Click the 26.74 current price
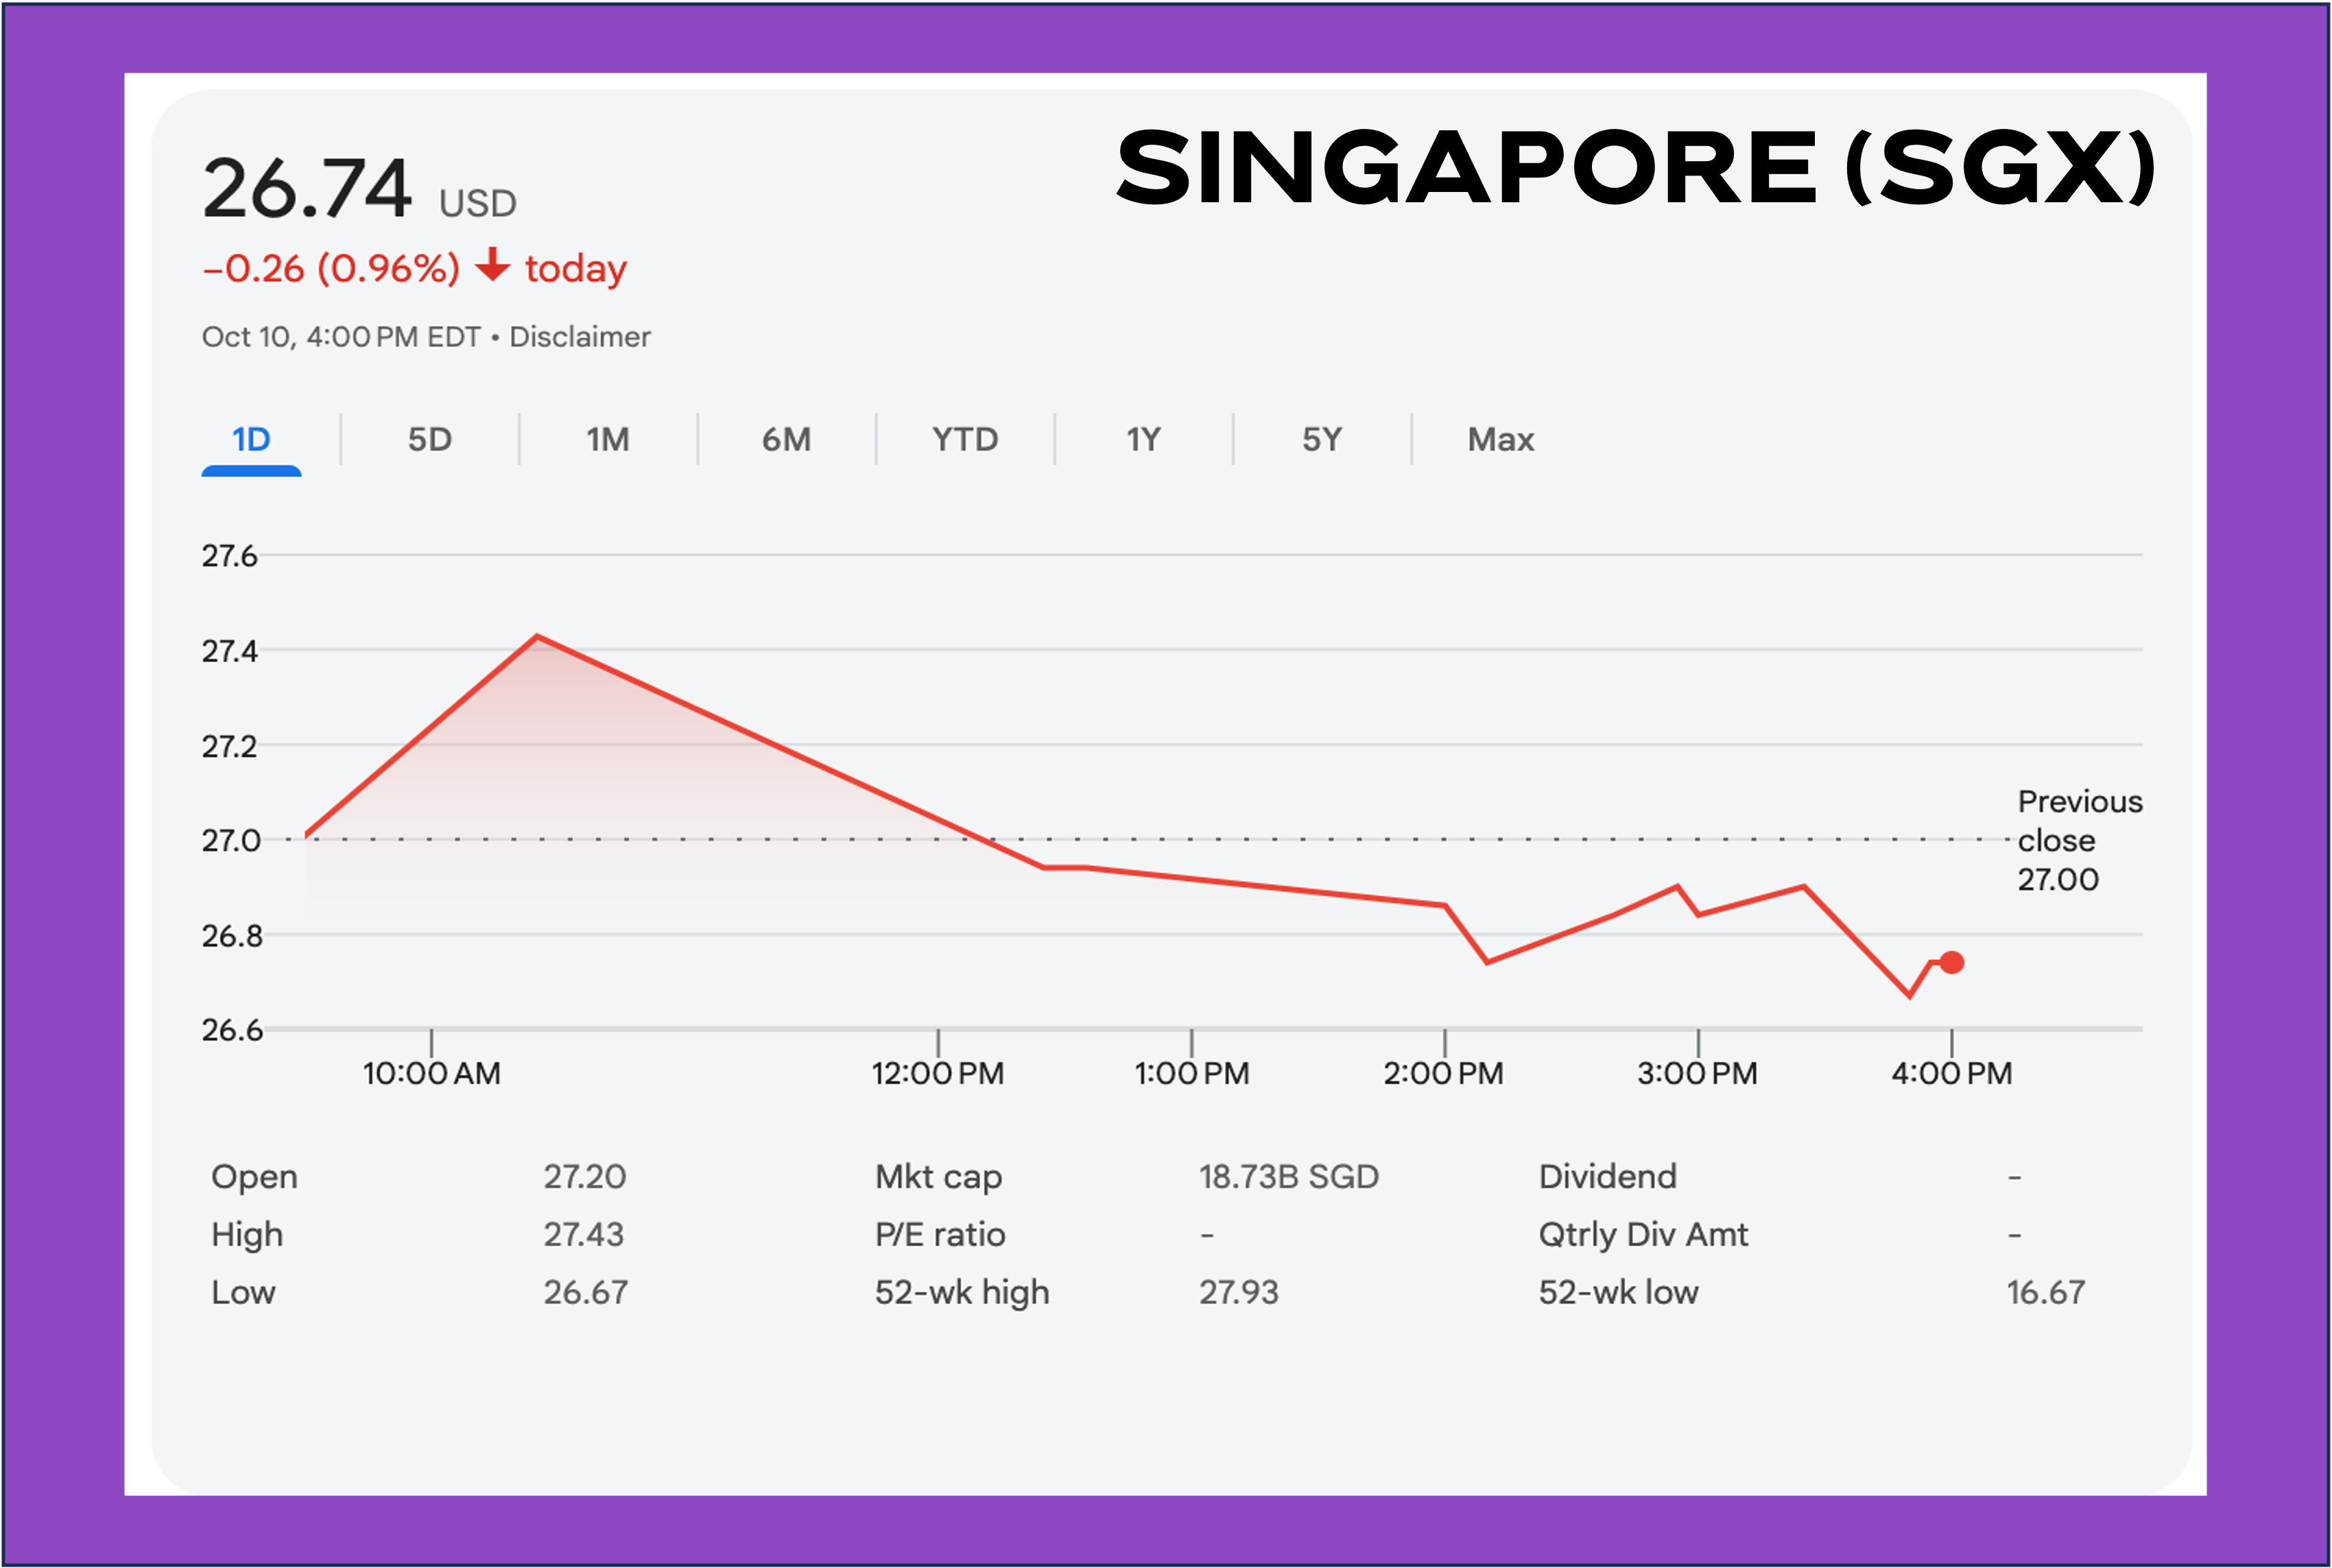2332x1568 pixels. (x=307, y=189)
